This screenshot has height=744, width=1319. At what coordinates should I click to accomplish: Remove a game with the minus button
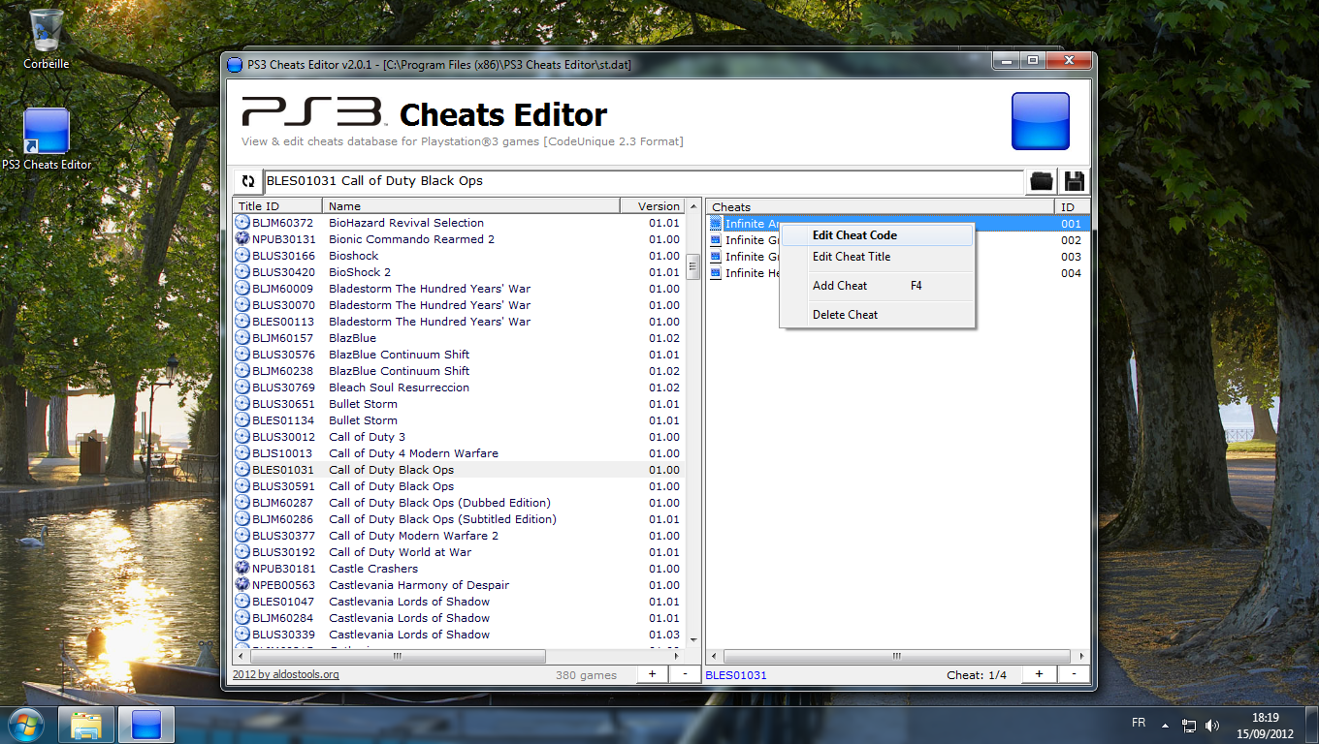(x=685, y=674)
